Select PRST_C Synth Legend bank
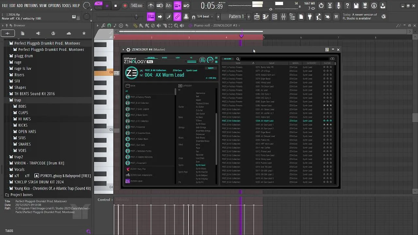 [x=140, y=109]
